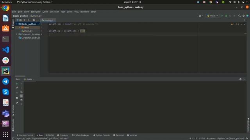Start debugging with the green bug icon
250x140 pixels.
click(x=226, y=16)
